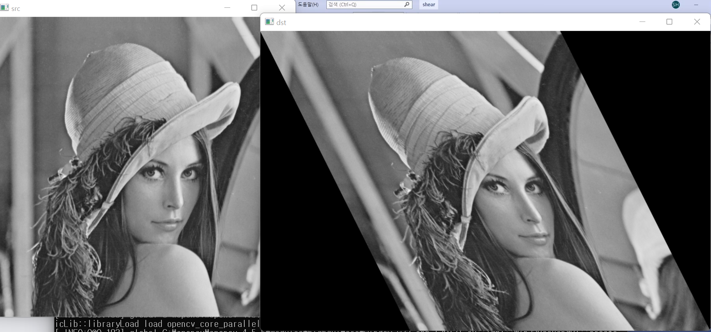Viewport: 711px width, 332px height.
Task: Minimize the dst window
Action: [642, 22]
